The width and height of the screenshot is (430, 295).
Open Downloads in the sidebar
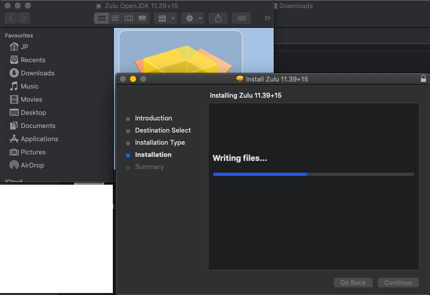(37, 73)
